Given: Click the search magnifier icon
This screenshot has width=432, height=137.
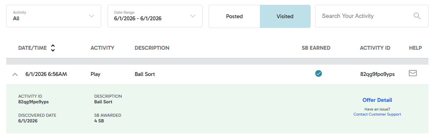Looking at the screenshot, I should (417, 16).
